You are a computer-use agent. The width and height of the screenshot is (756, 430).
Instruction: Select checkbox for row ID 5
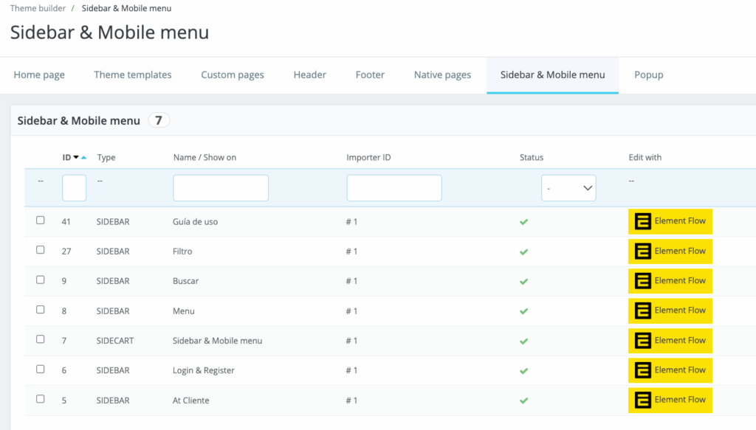click(41, 399)
